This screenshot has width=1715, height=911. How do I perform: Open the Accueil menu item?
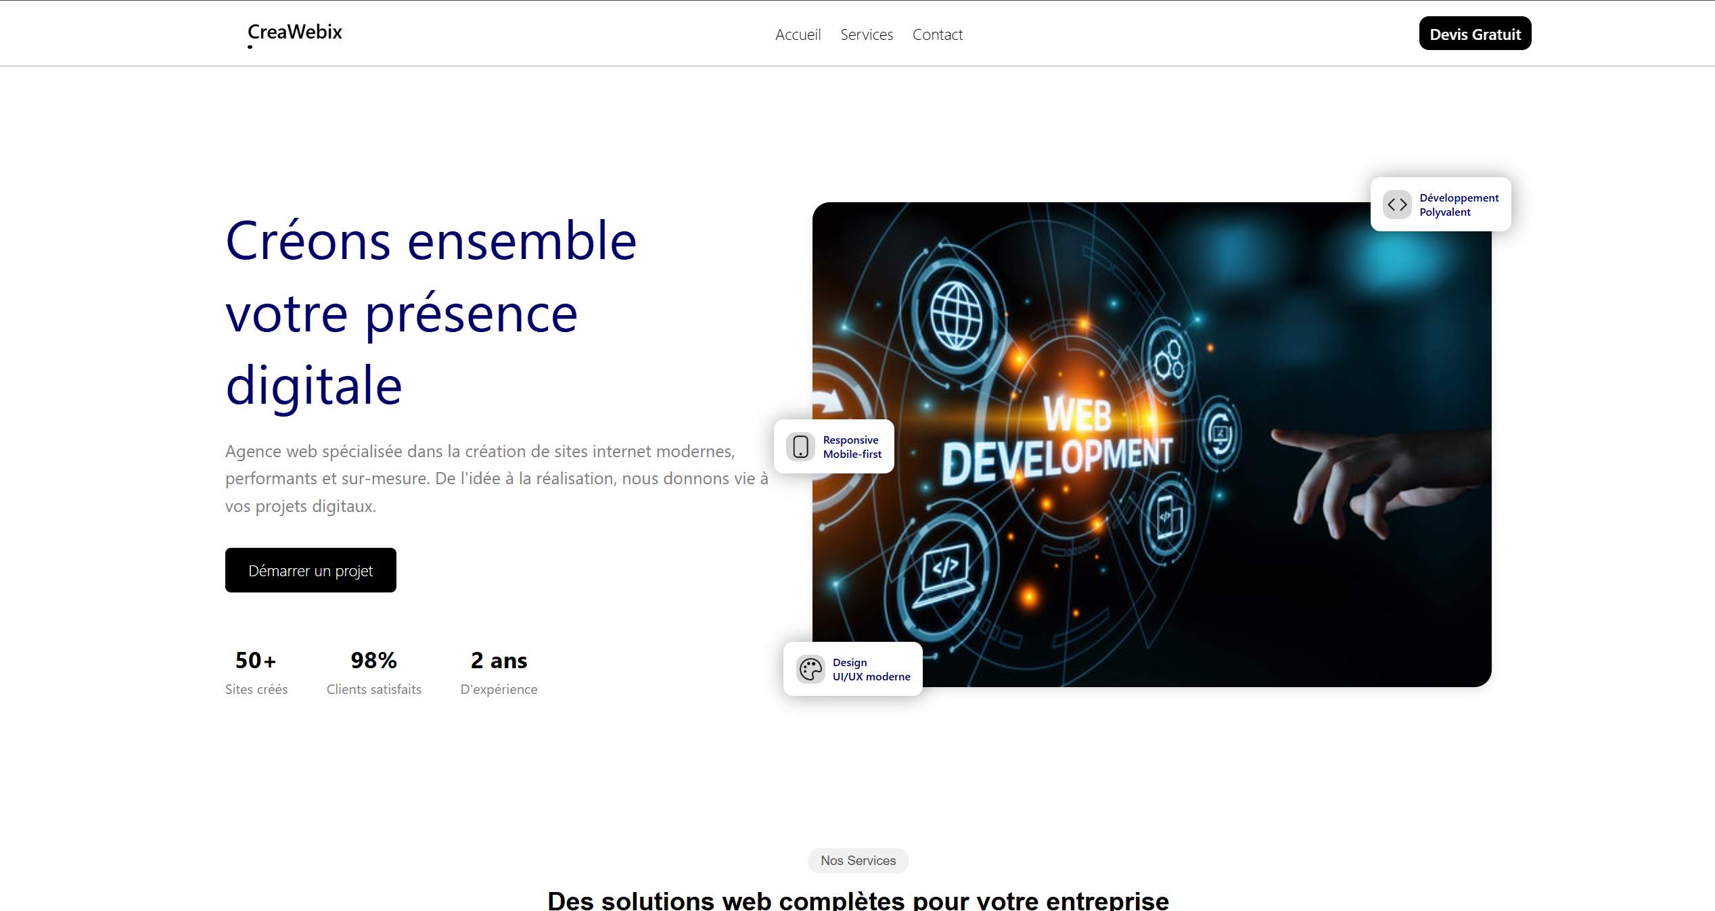pos(798,34)
